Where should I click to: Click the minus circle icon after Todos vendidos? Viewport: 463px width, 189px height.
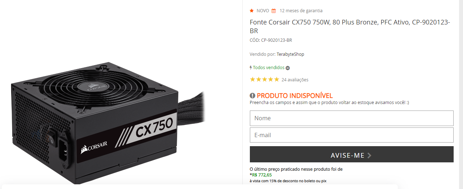coord(288,68)
